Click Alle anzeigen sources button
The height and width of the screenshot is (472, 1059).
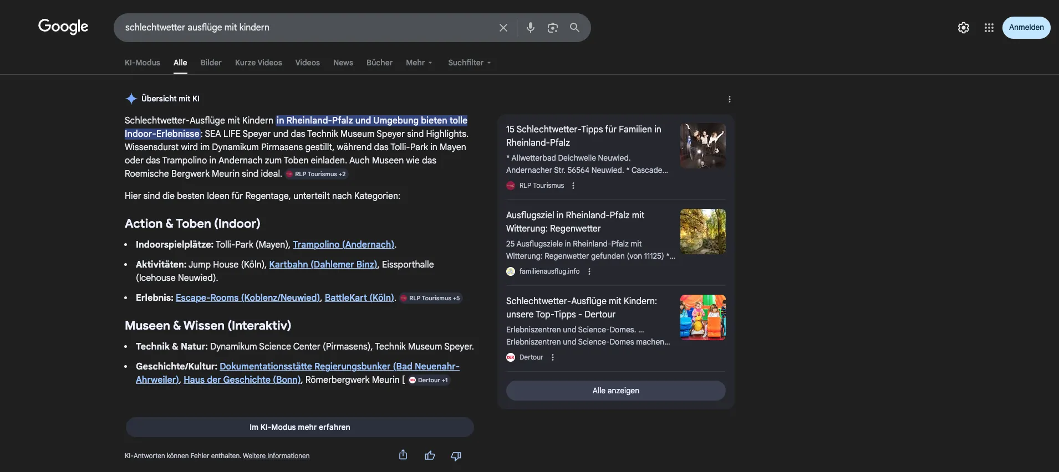(x=615, y=391)
